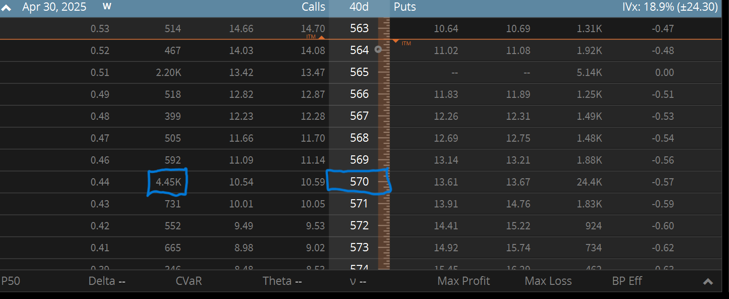Viewport: 729px width, 299px height.
Task: Click the 565 call bid price 13.42
Action: coord(241,73)
